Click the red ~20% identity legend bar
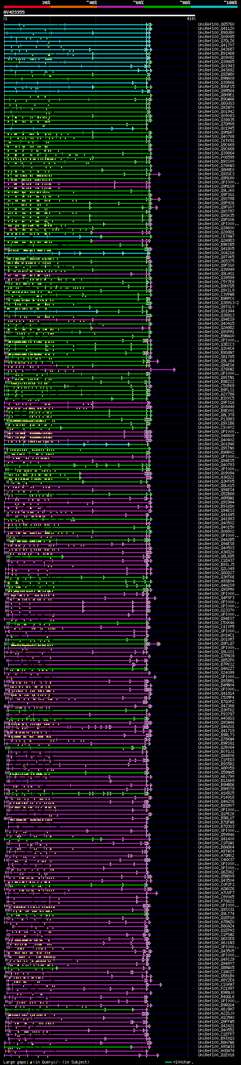 [27, 7]
